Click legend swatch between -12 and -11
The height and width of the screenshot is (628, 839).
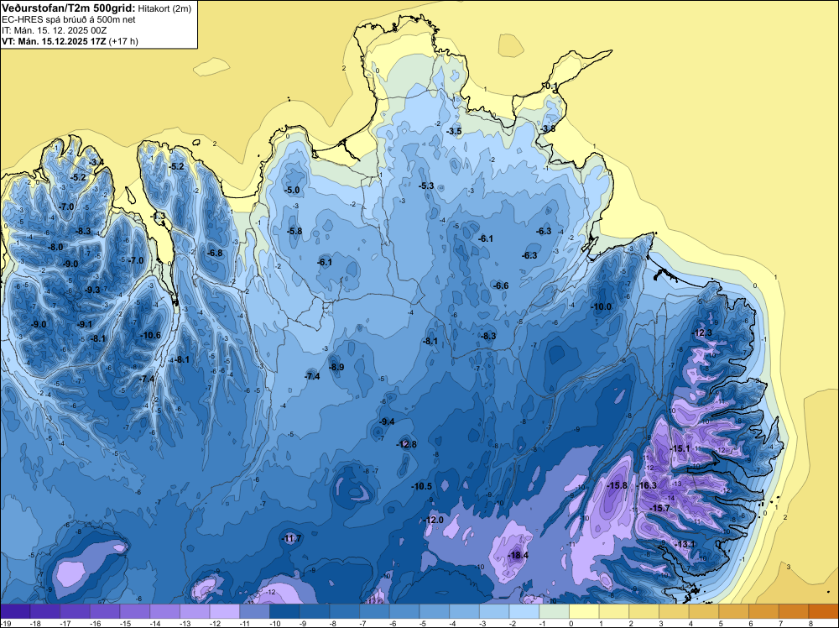tap(225, 611)
